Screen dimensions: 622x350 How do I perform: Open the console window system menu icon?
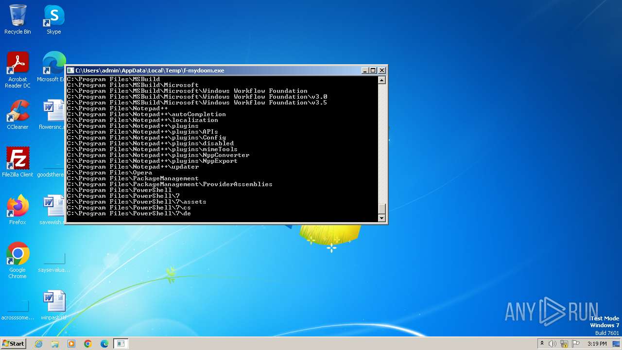pyautogui.click(x=70, y=70)
